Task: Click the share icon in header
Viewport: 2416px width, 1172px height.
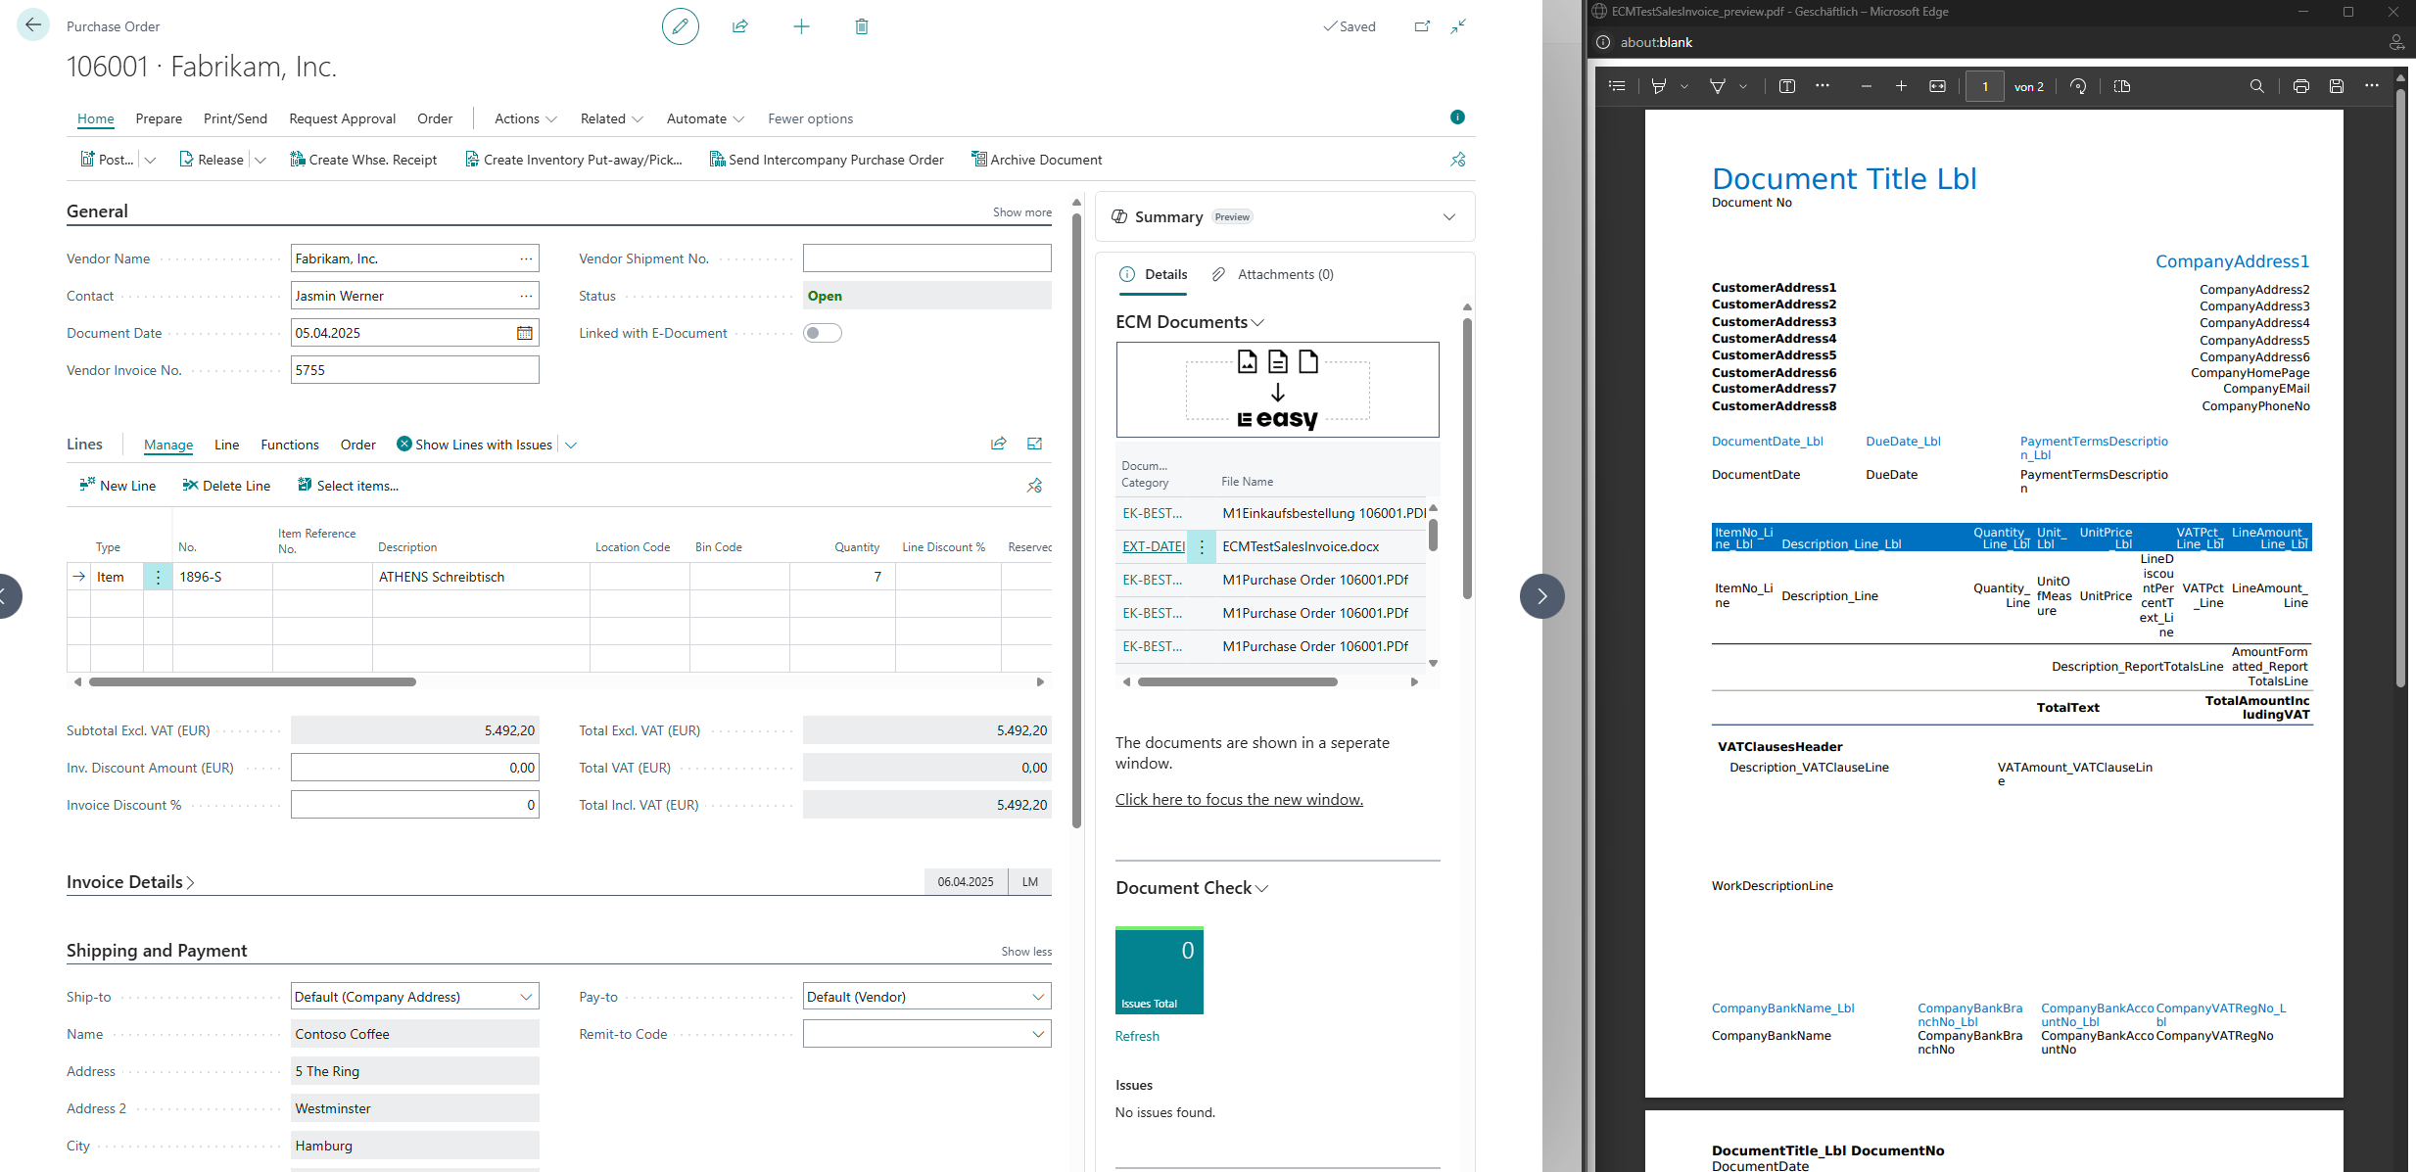Action: (740, 26)
